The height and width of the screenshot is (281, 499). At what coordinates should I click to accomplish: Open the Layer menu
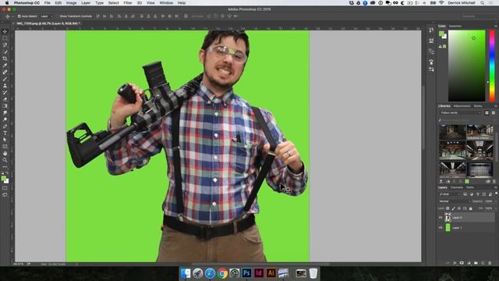tap(86, 3)
